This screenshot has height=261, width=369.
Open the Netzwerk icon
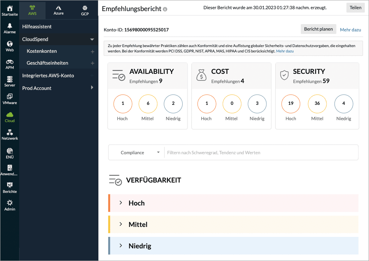[10, 133]
